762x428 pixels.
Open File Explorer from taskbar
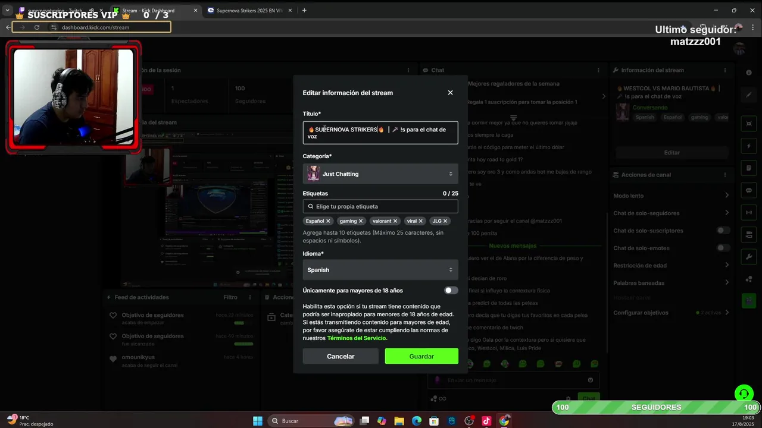399,421
